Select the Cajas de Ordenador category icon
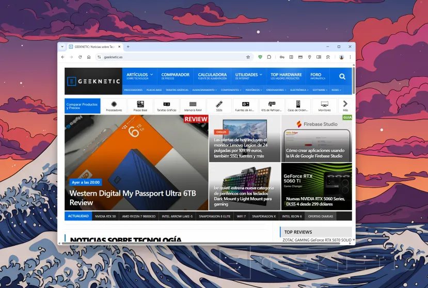Image resolution: width=428 pixels, height=288 pixels. tap(298, 106)
